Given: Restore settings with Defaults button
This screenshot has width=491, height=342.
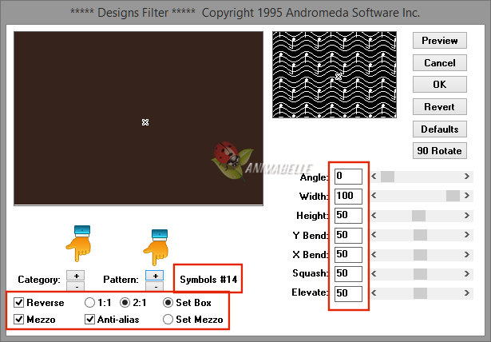Looking at the screenshot, I should tap(440, 129).
